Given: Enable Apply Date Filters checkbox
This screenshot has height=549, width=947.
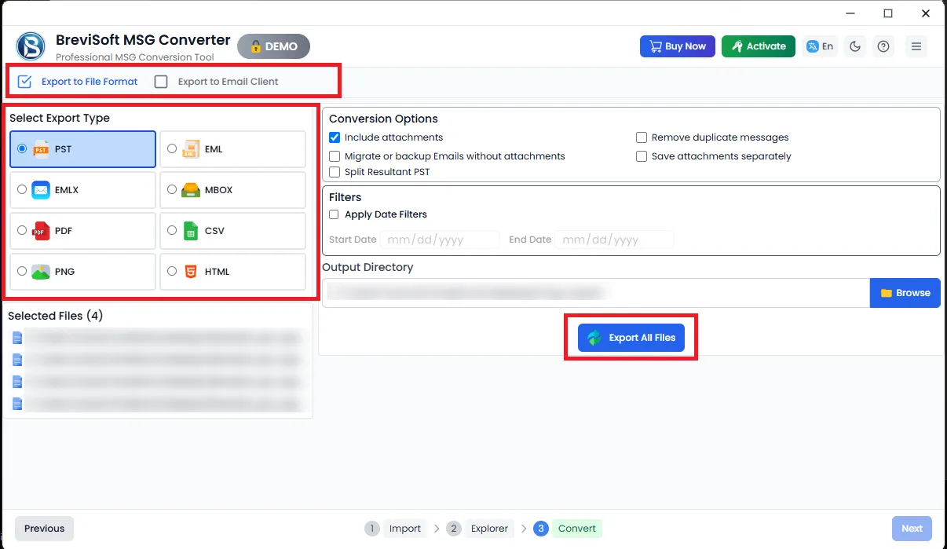Looking at the screenshot, I should click(335, 214).
